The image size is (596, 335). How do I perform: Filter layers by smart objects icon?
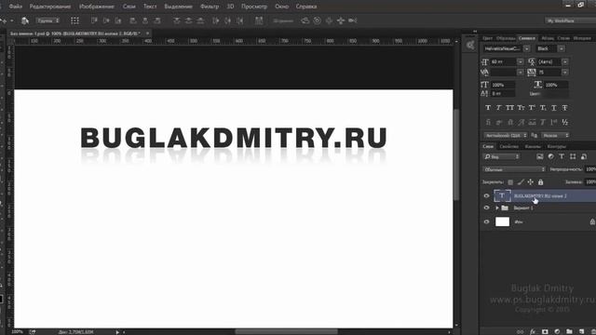click(x=584, y=156)
